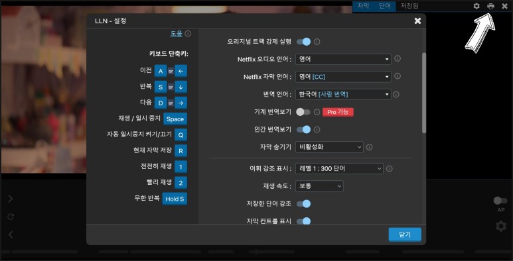Screen dimensions: 513x261
Task: Show info for 번역 언어
Action: pyautogui.click(x=396, y=95)
